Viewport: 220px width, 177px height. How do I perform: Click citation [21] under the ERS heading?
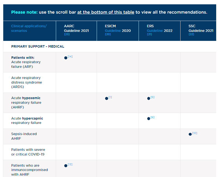(149, 34)
